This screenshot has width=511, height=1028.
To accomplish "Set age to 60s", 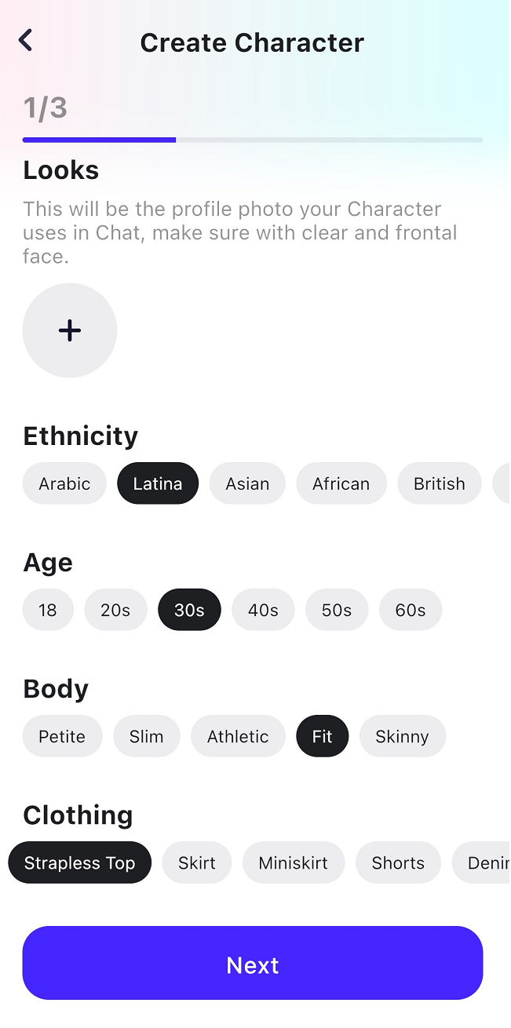I will pos(411,610).
